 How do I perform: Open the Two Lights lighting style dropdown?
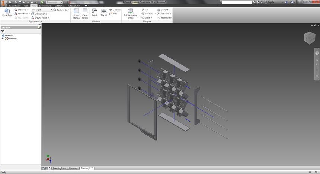(41, 10)
